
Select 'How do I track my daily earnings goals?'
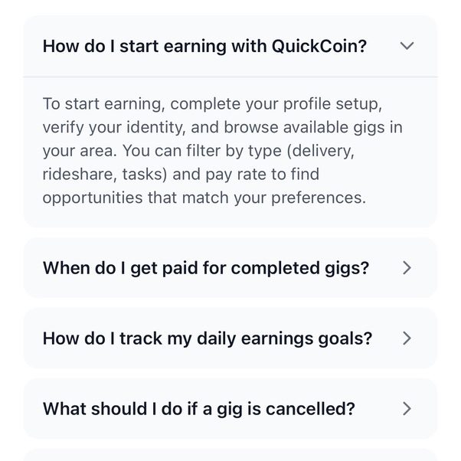(x=208, y=338)
